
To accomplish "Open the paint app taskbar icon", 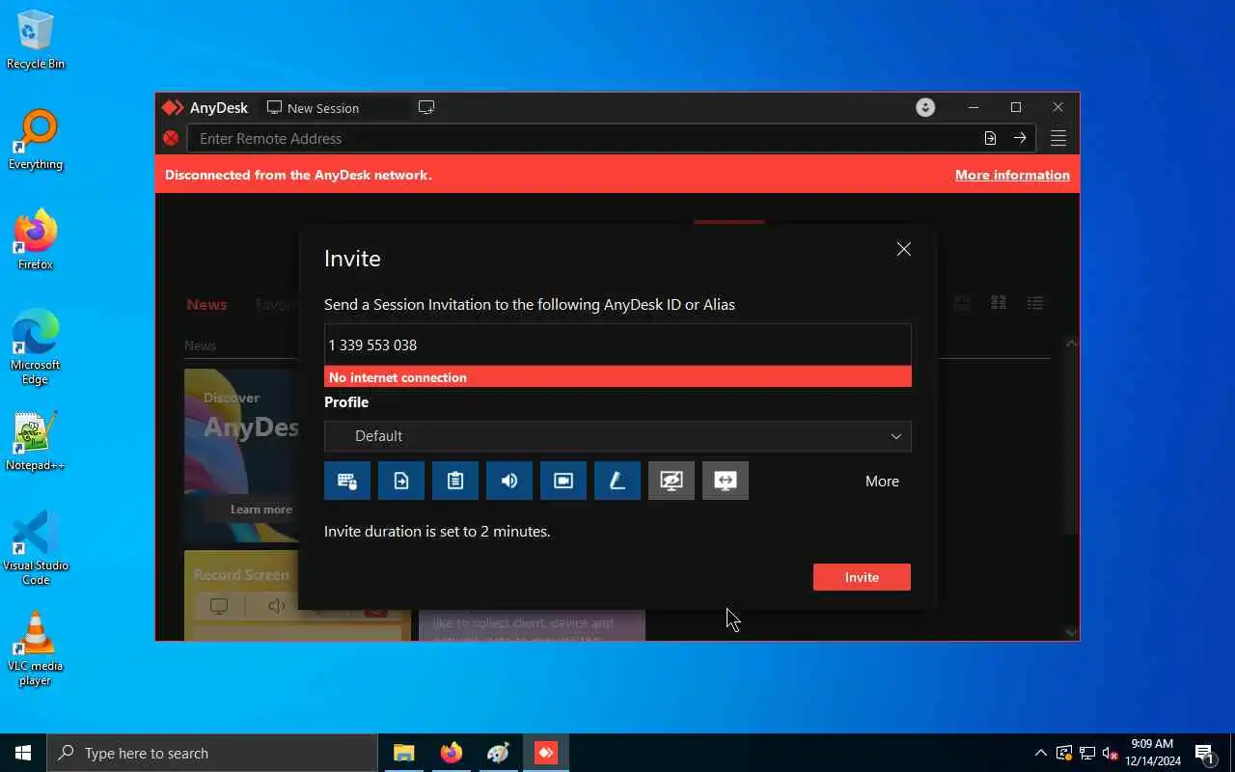I will pos(498,753).
